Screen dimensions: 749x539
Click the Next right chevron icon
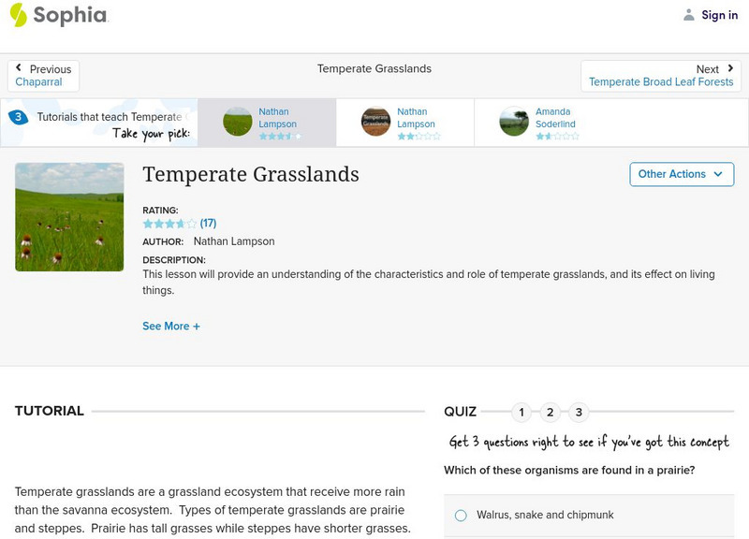click(x=730, y=69)
